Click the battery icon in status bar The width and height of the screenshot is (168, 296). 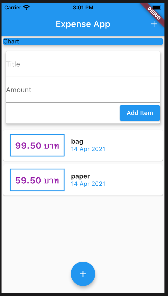pyautogui.click(x=157, y=7)
